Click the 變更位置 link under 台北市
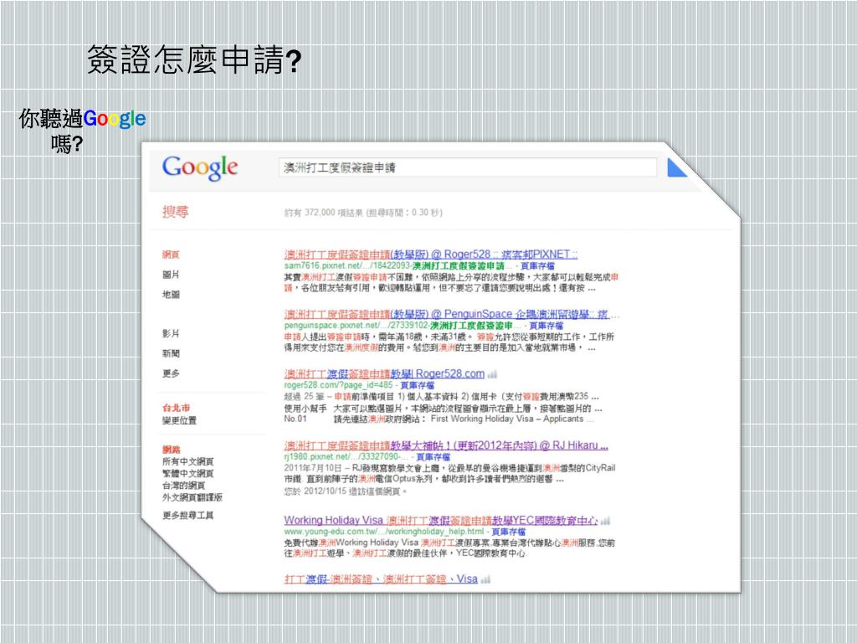Viewport: 857px width, 643px height. point(179,420)
